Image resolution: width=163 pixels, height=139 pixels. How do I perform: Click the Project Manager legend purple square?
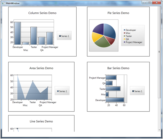point(124,42)
